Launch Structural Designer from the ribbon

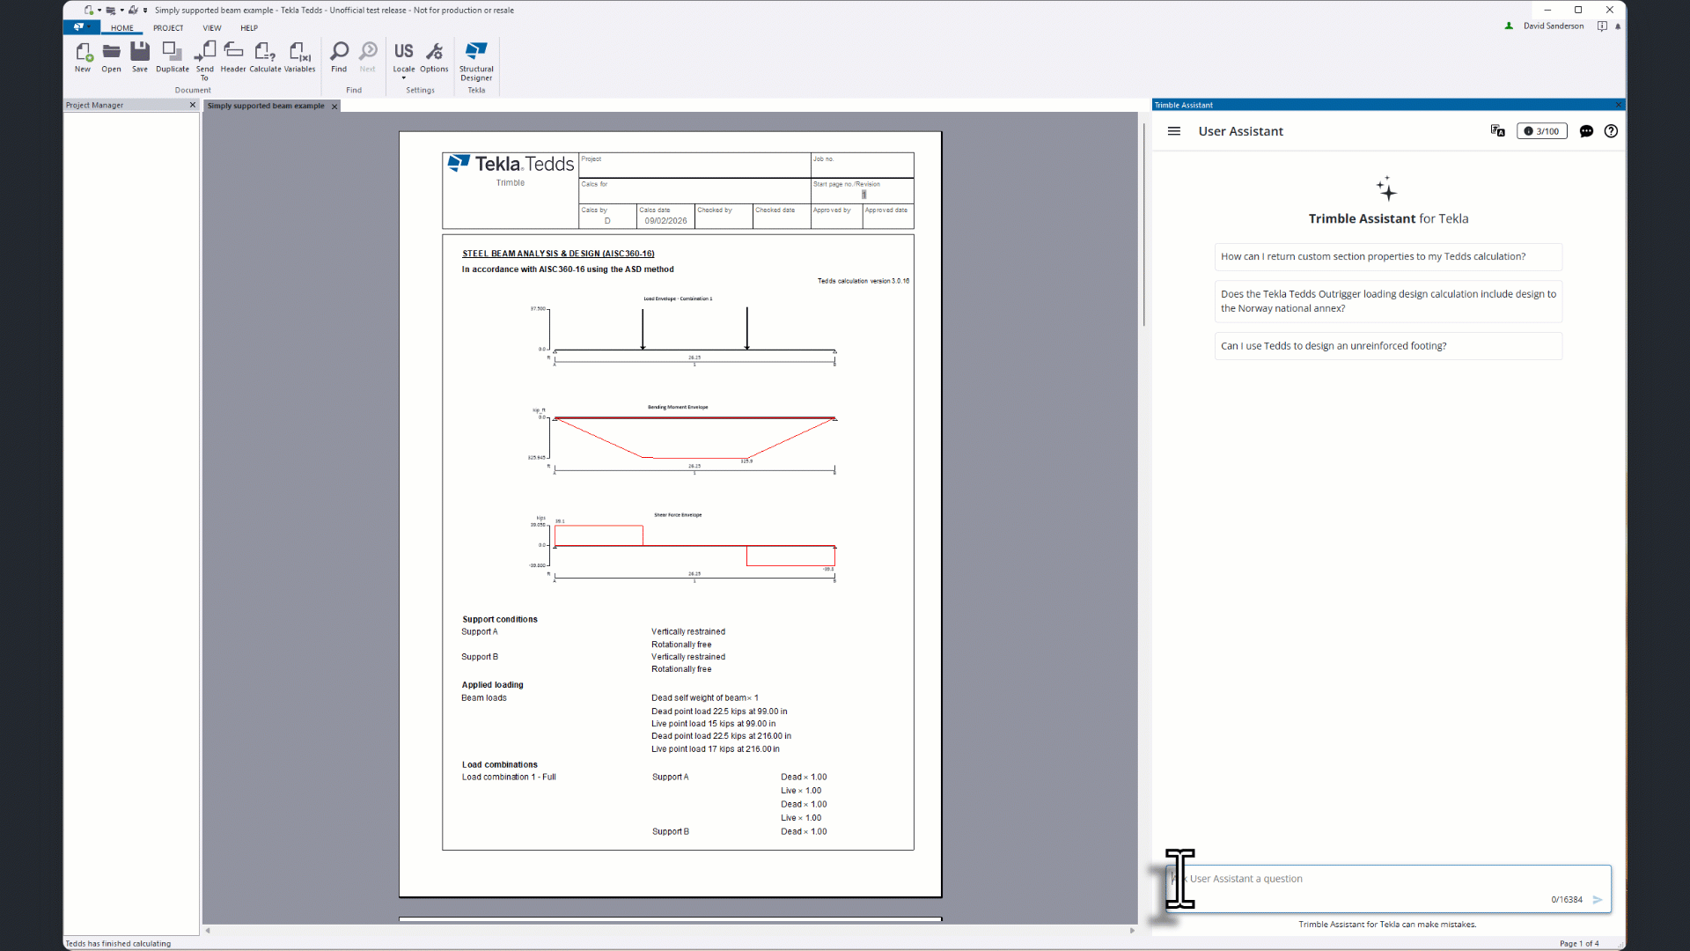pyautogui.click(x=476, y=61)
